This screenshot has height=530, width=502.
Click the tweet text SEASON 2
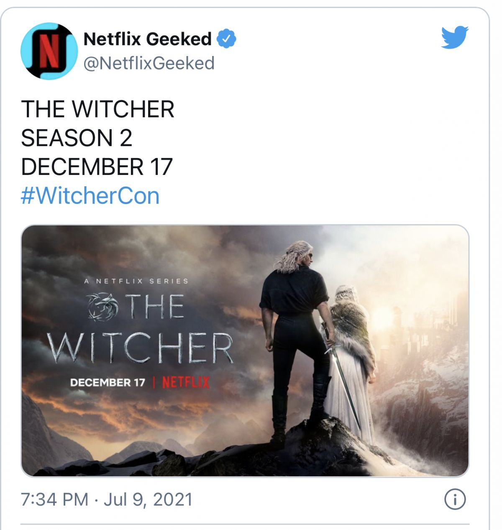point(77,138)
